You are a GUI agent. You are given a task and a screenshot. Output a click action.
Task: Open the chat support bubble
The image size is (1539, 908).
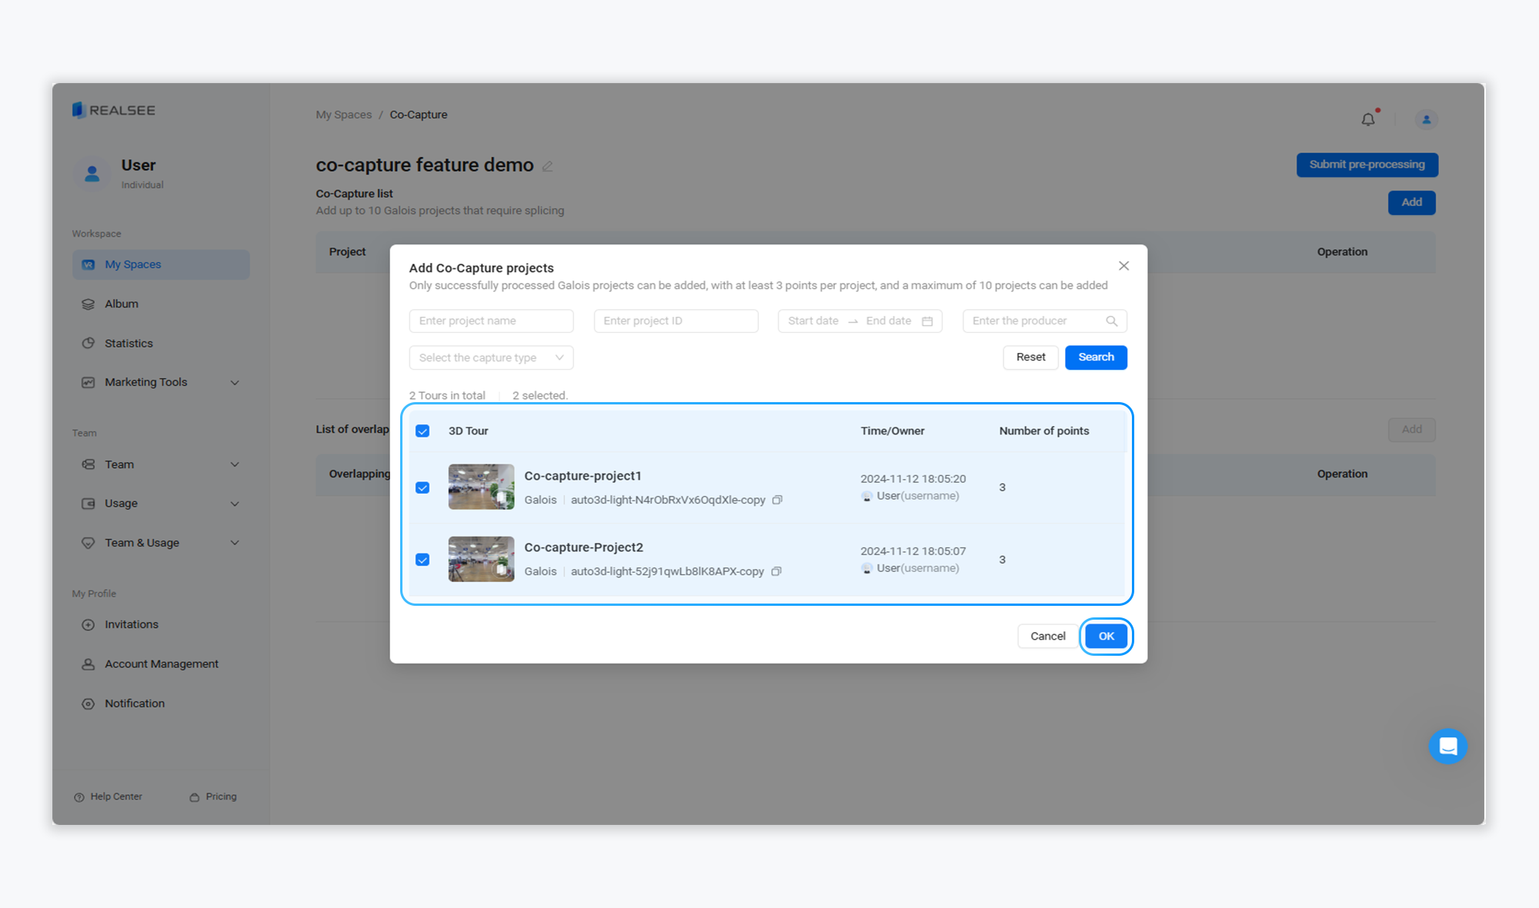pos(1447,746)
